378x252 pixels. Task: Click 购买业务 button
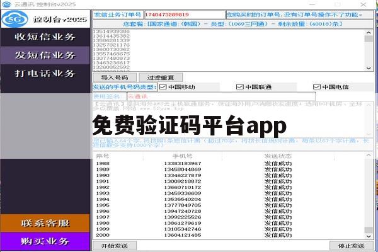click(45, 241)
